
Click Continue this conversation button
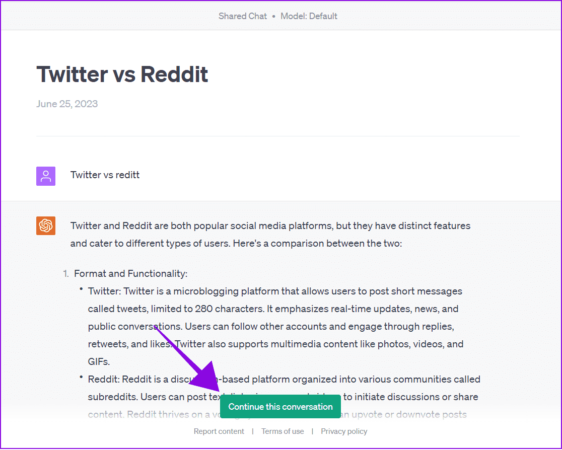[280, 407]
